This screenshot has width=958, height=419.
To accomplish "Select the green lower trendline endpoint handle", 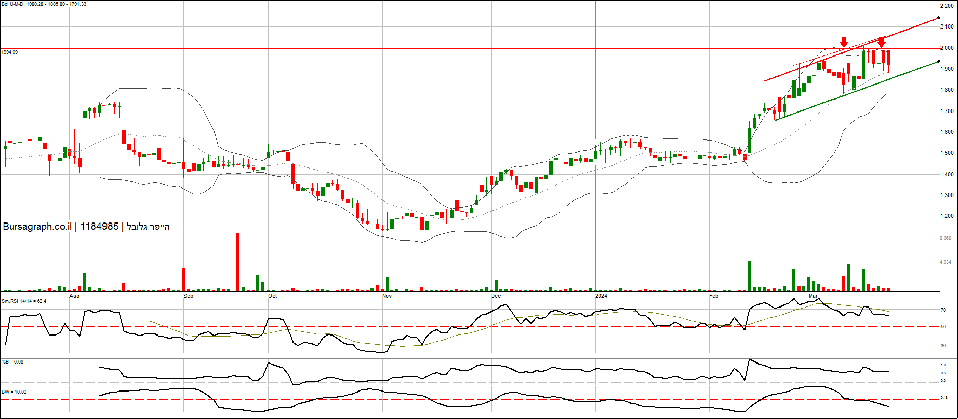I will [x=939, y=62].
